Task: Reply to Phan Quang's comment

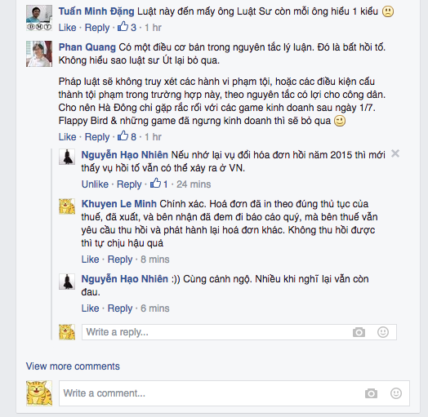Action: [x=97, y=137]
